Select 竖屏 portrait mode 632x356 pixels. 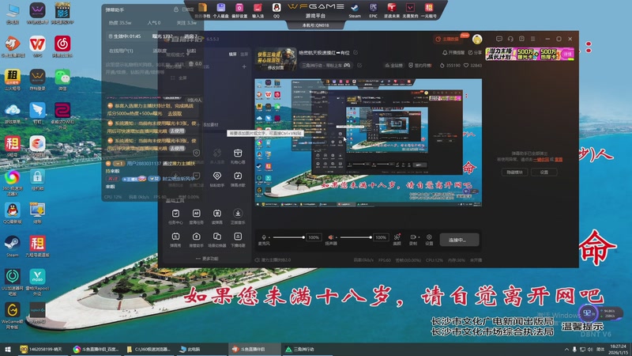[244, 54]
